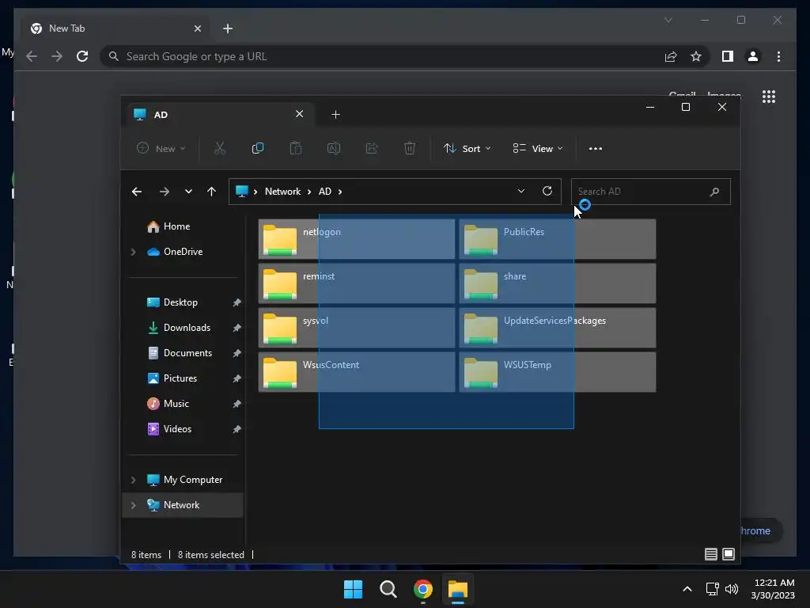Click Chrome icon in taskbar
This screenshot has width=810, height=608.
click(x=423, y=589)
